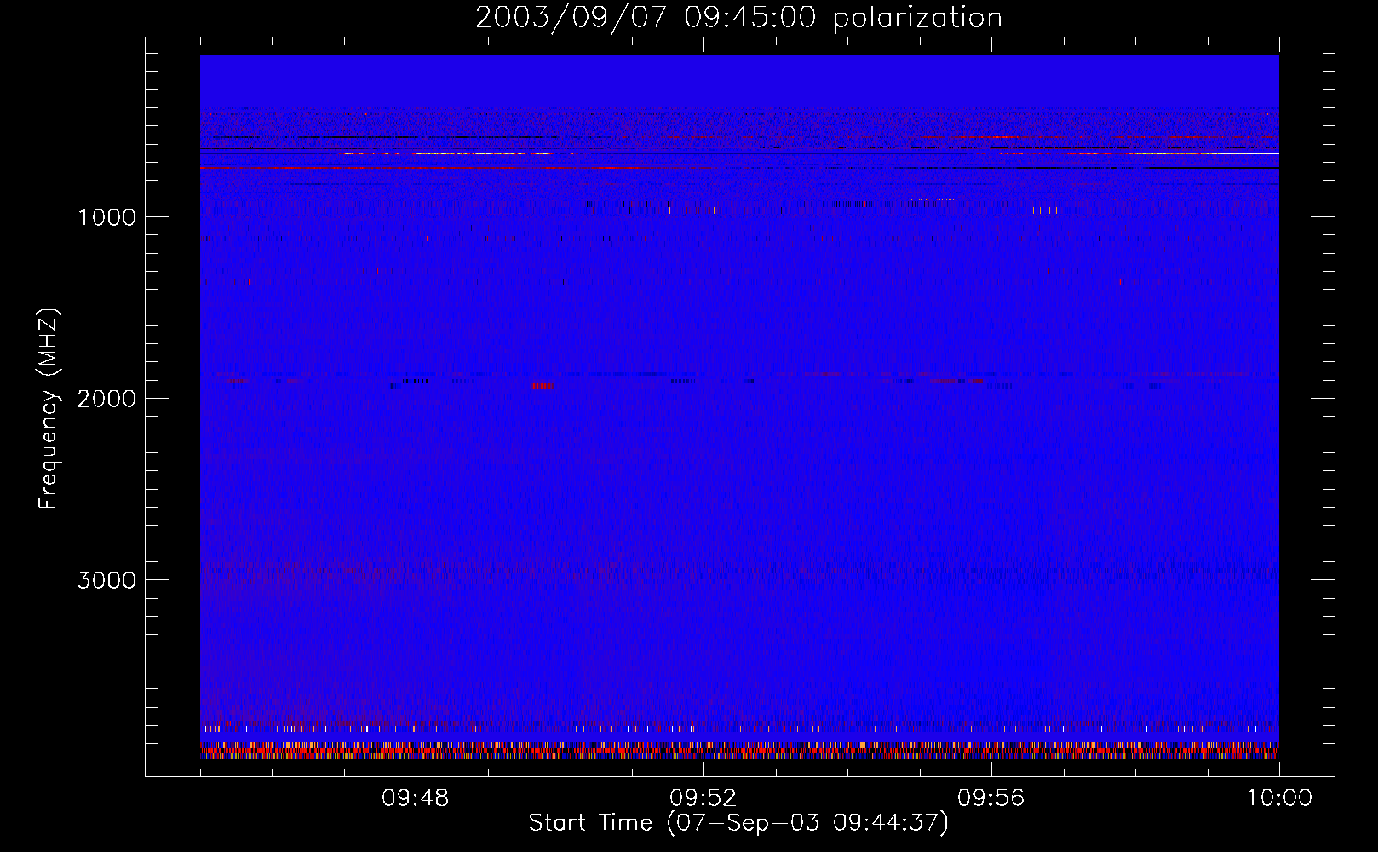Select the 3000 frequency axis label
1378x852 pixels.
106,580
